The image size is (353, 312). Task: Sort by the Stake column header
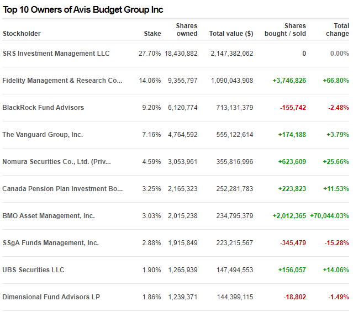click(152, 34)
